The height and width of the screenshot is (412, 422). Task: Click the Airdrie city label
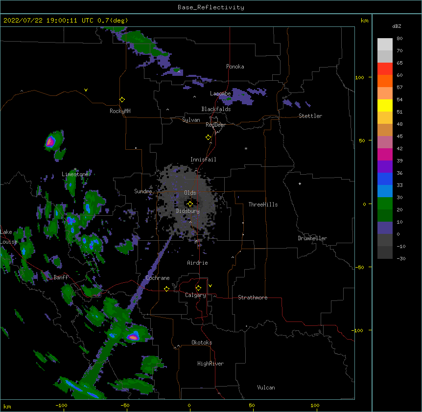coord(197,263)
